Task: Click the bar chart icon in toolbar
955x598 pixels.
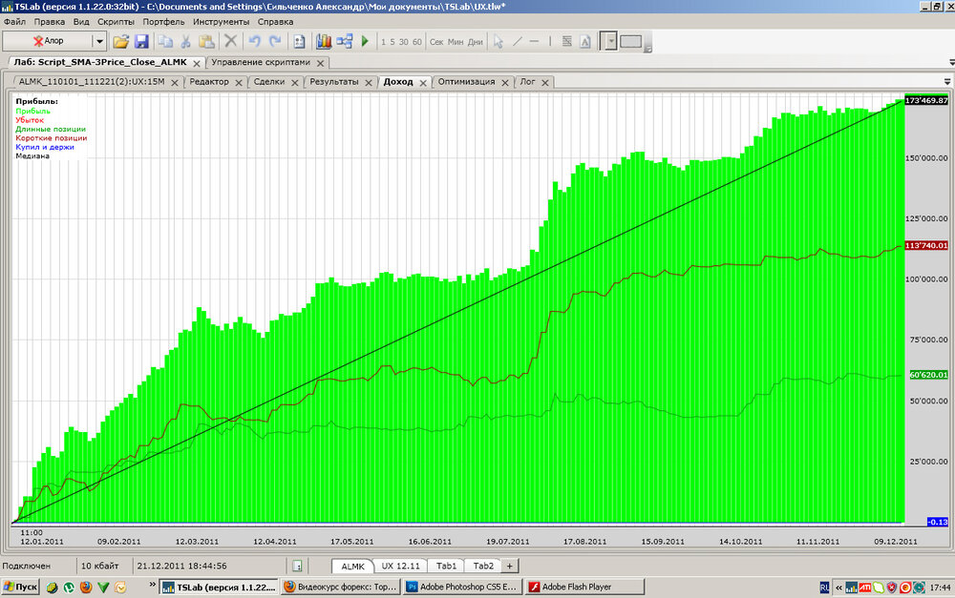Action: tap(323, 42)
